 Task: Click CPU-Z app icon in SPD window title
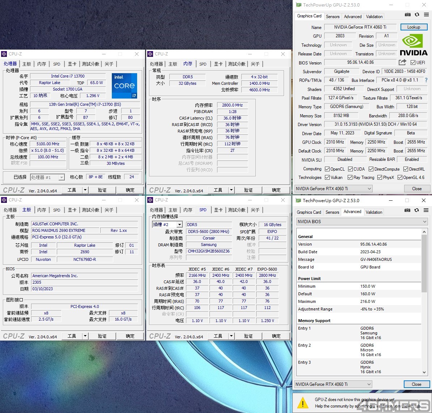(x=150, y=200)
